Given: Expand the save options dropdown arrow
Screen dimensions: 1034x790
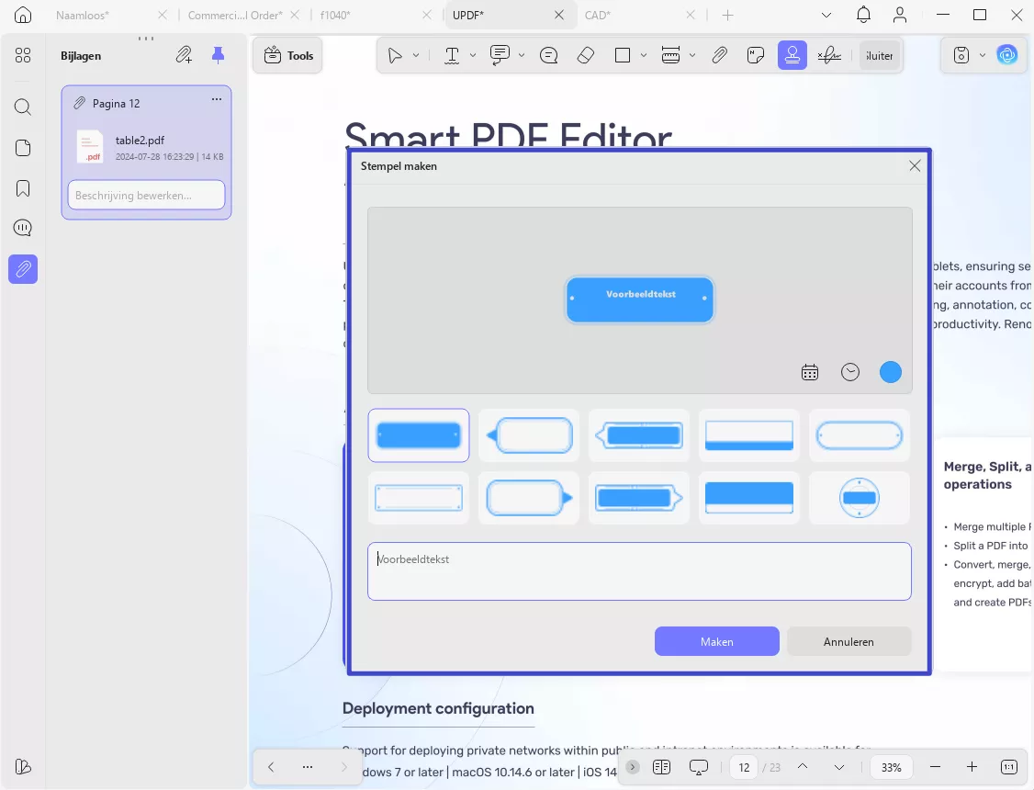Looking at the screenshot, I should point(983,55).
